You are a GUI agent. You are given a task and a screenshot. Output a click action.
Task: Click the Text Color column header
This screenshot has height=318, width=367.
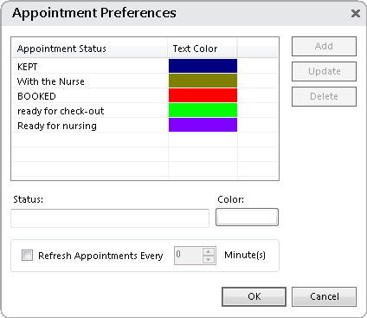[x=203, y=49]
